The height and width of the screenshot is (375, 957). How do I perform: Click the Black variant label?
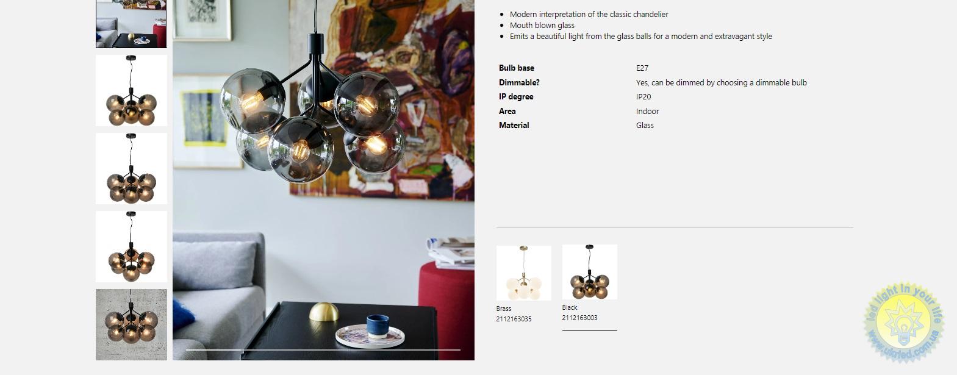(x=570, y=307)
